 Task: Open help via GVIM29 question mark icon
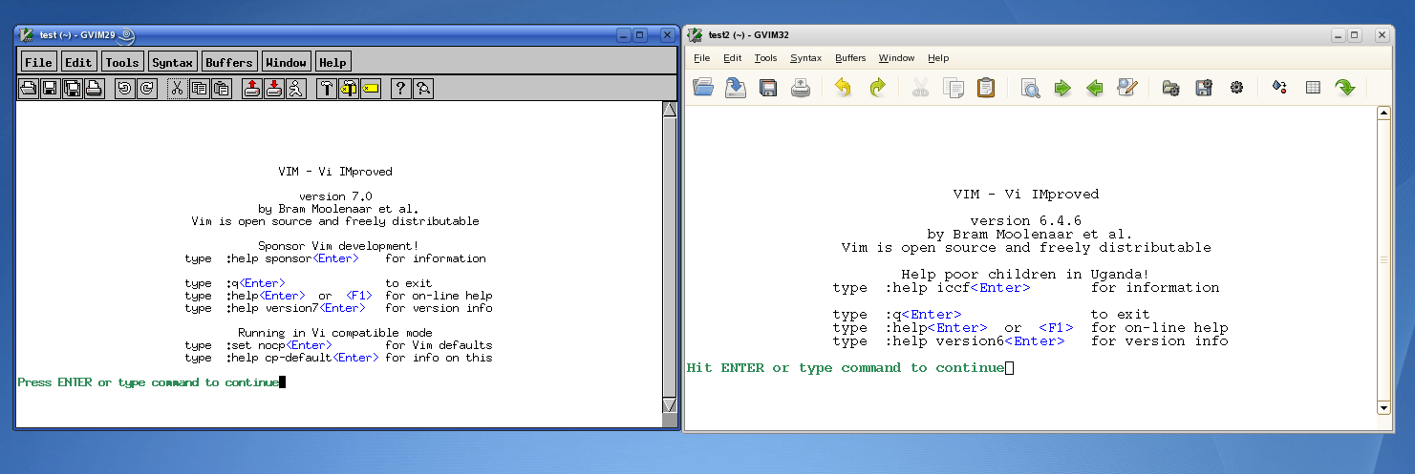[x=401, y=89]
